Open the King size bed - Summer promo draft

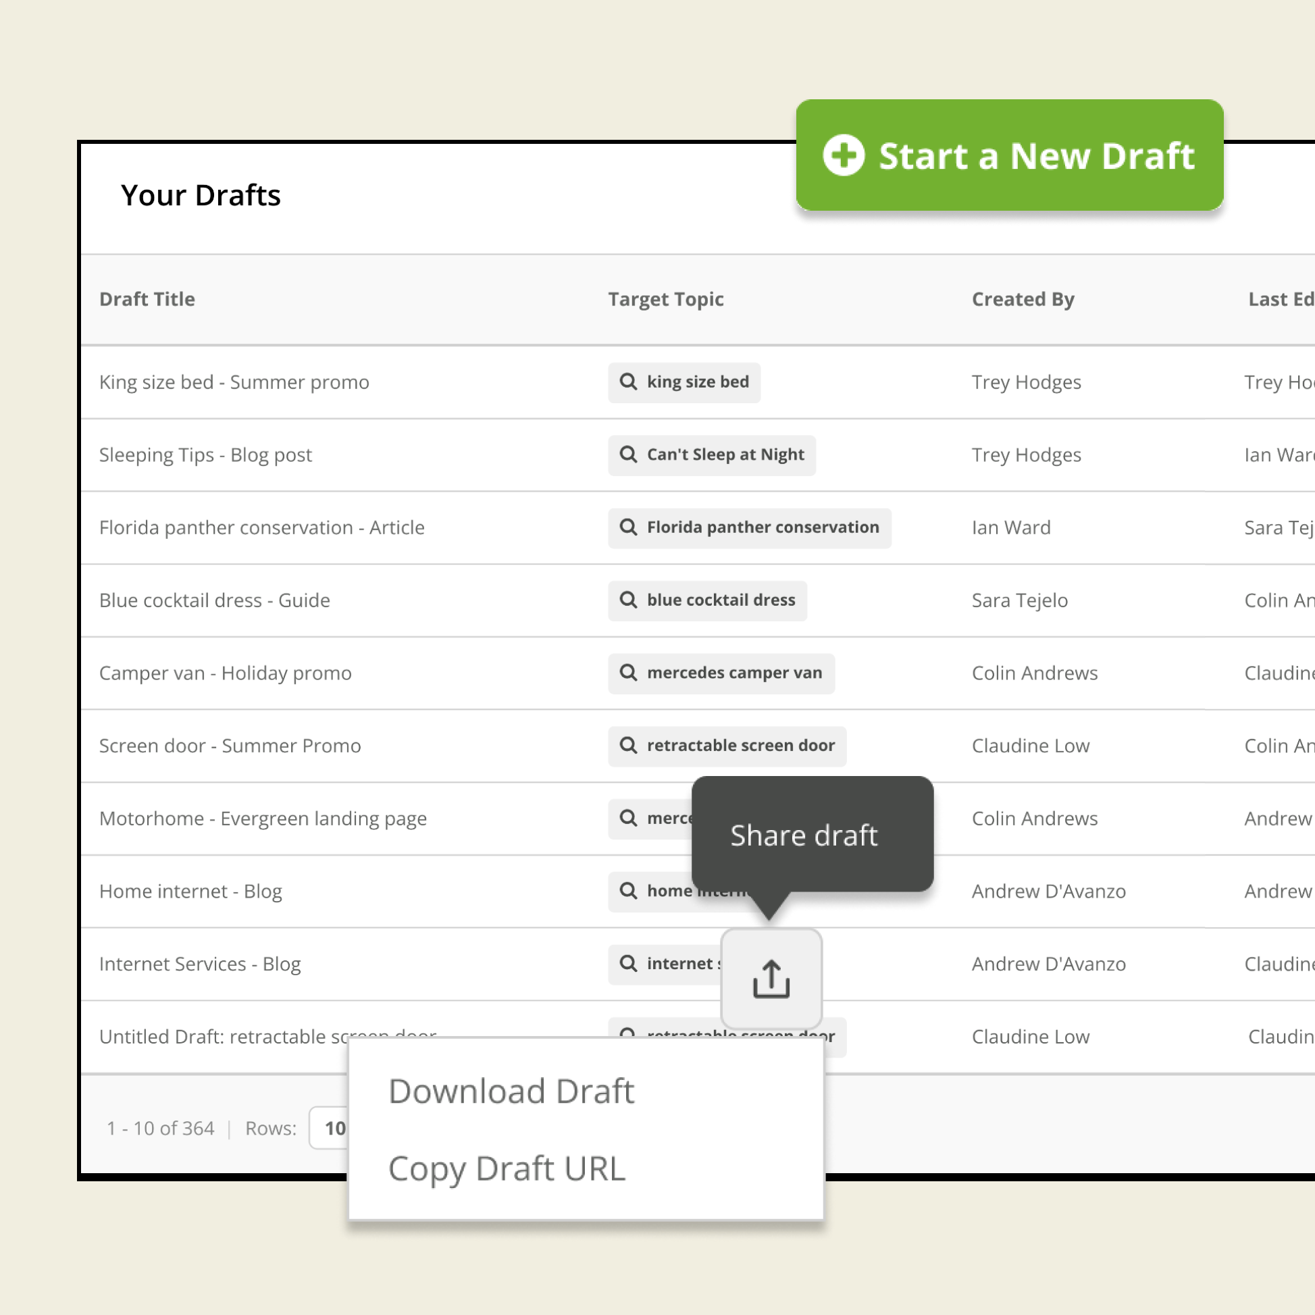point(234,382)
